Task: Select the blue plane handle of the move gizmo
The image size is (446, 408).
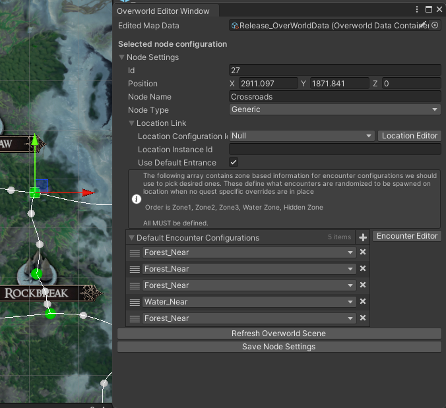Action: coord(42,185)
